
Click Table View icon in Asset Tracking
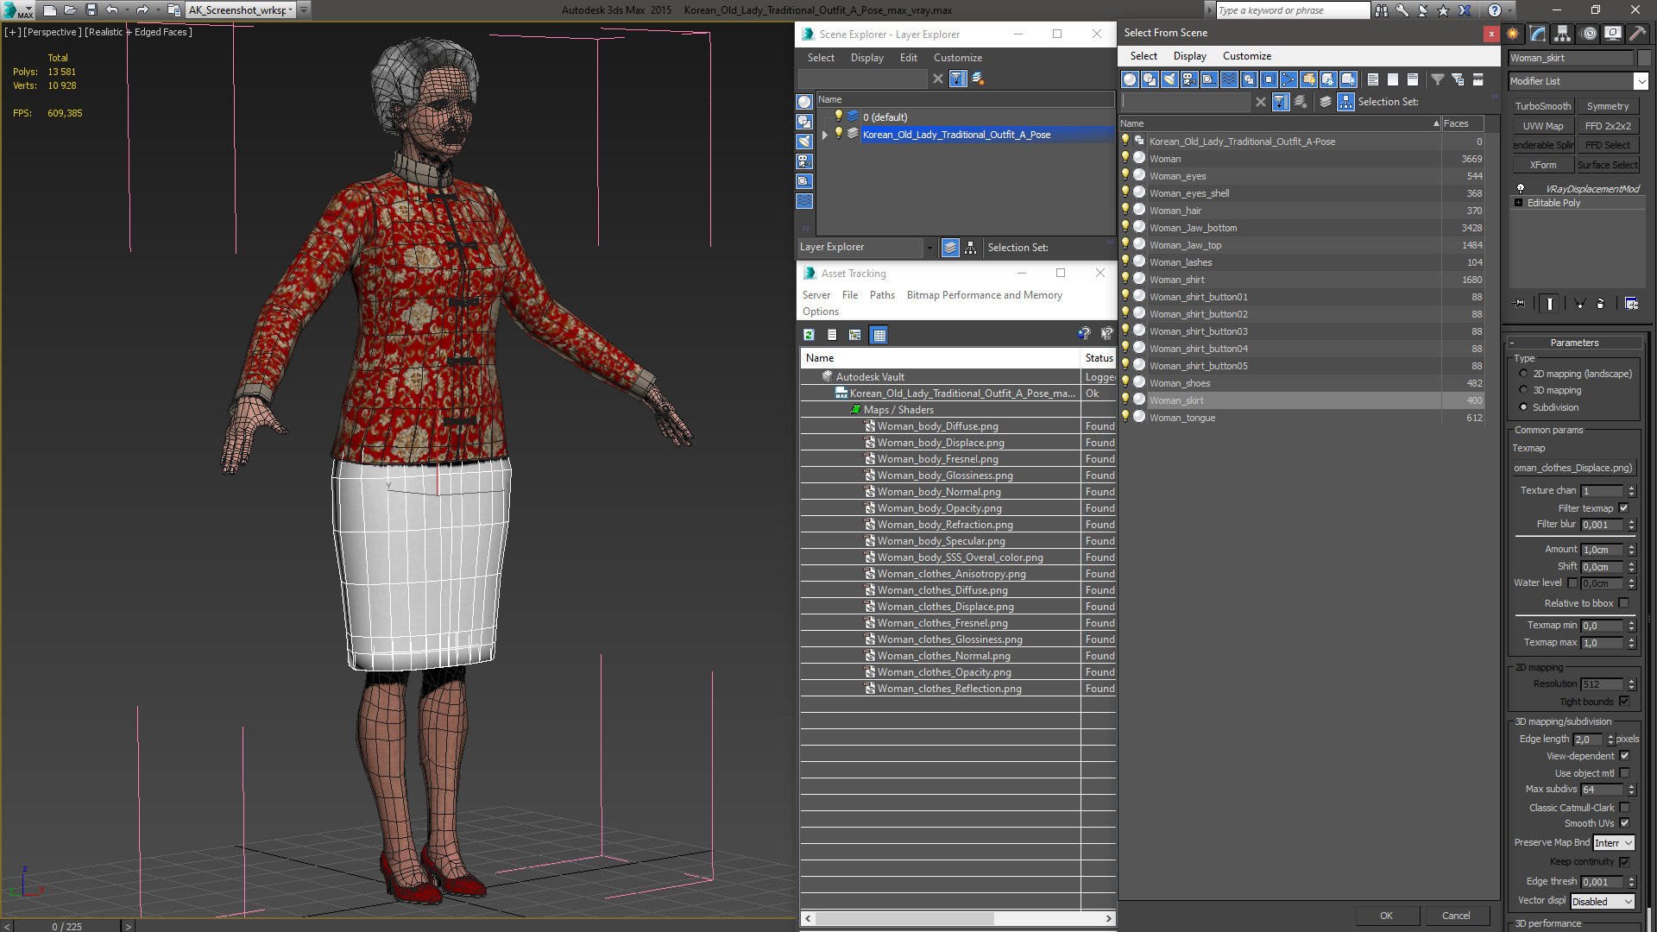point(879,335)
